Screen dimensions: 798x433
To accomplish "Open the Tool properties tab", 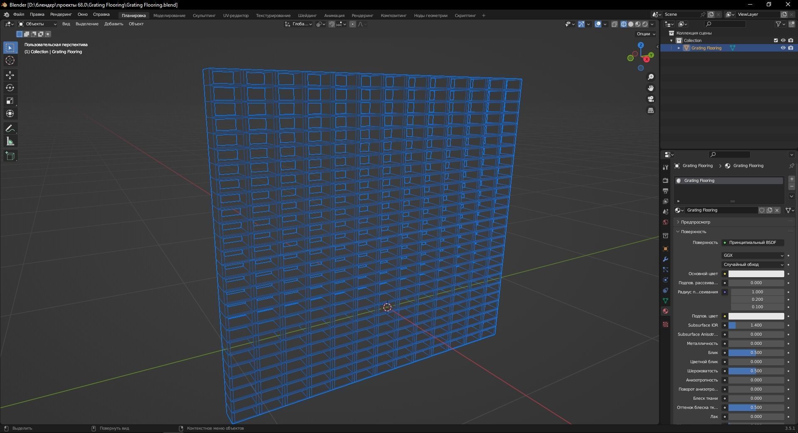I will [665, 167].
